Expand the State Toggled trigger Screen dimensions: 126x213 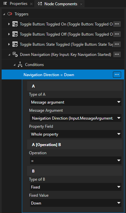click(x=9, y=44)
